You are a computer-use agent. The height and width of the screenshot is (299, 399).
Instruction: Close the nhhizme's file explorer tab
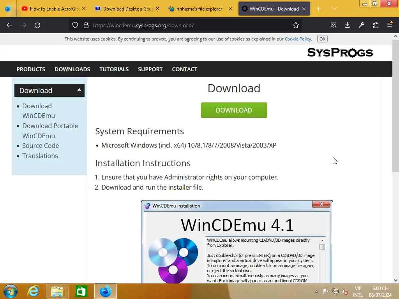(231, 9)
